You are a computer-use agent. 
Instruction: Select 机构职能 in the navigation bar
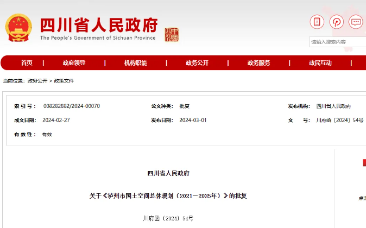pos(135,63)
